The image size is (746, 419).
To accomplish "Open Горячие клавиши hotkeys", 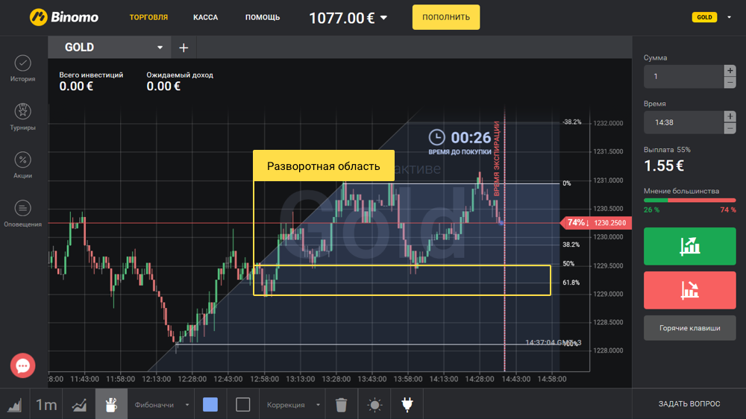I will [x=689, y=328].
